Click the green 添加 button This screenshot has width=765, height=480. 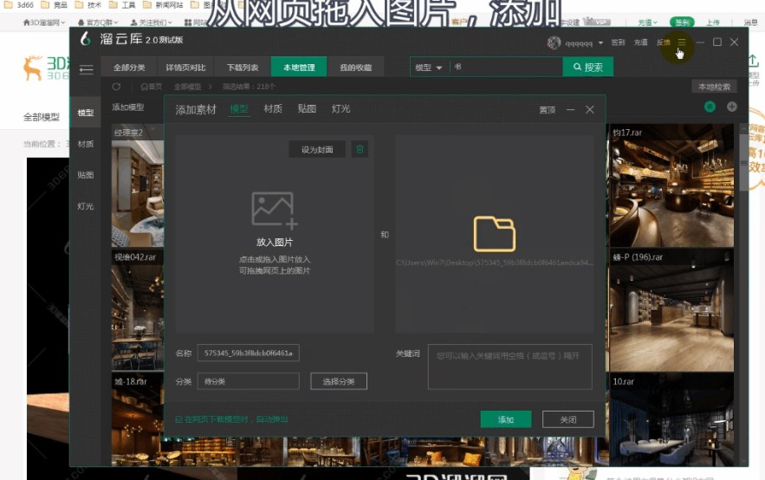(505, 419)
